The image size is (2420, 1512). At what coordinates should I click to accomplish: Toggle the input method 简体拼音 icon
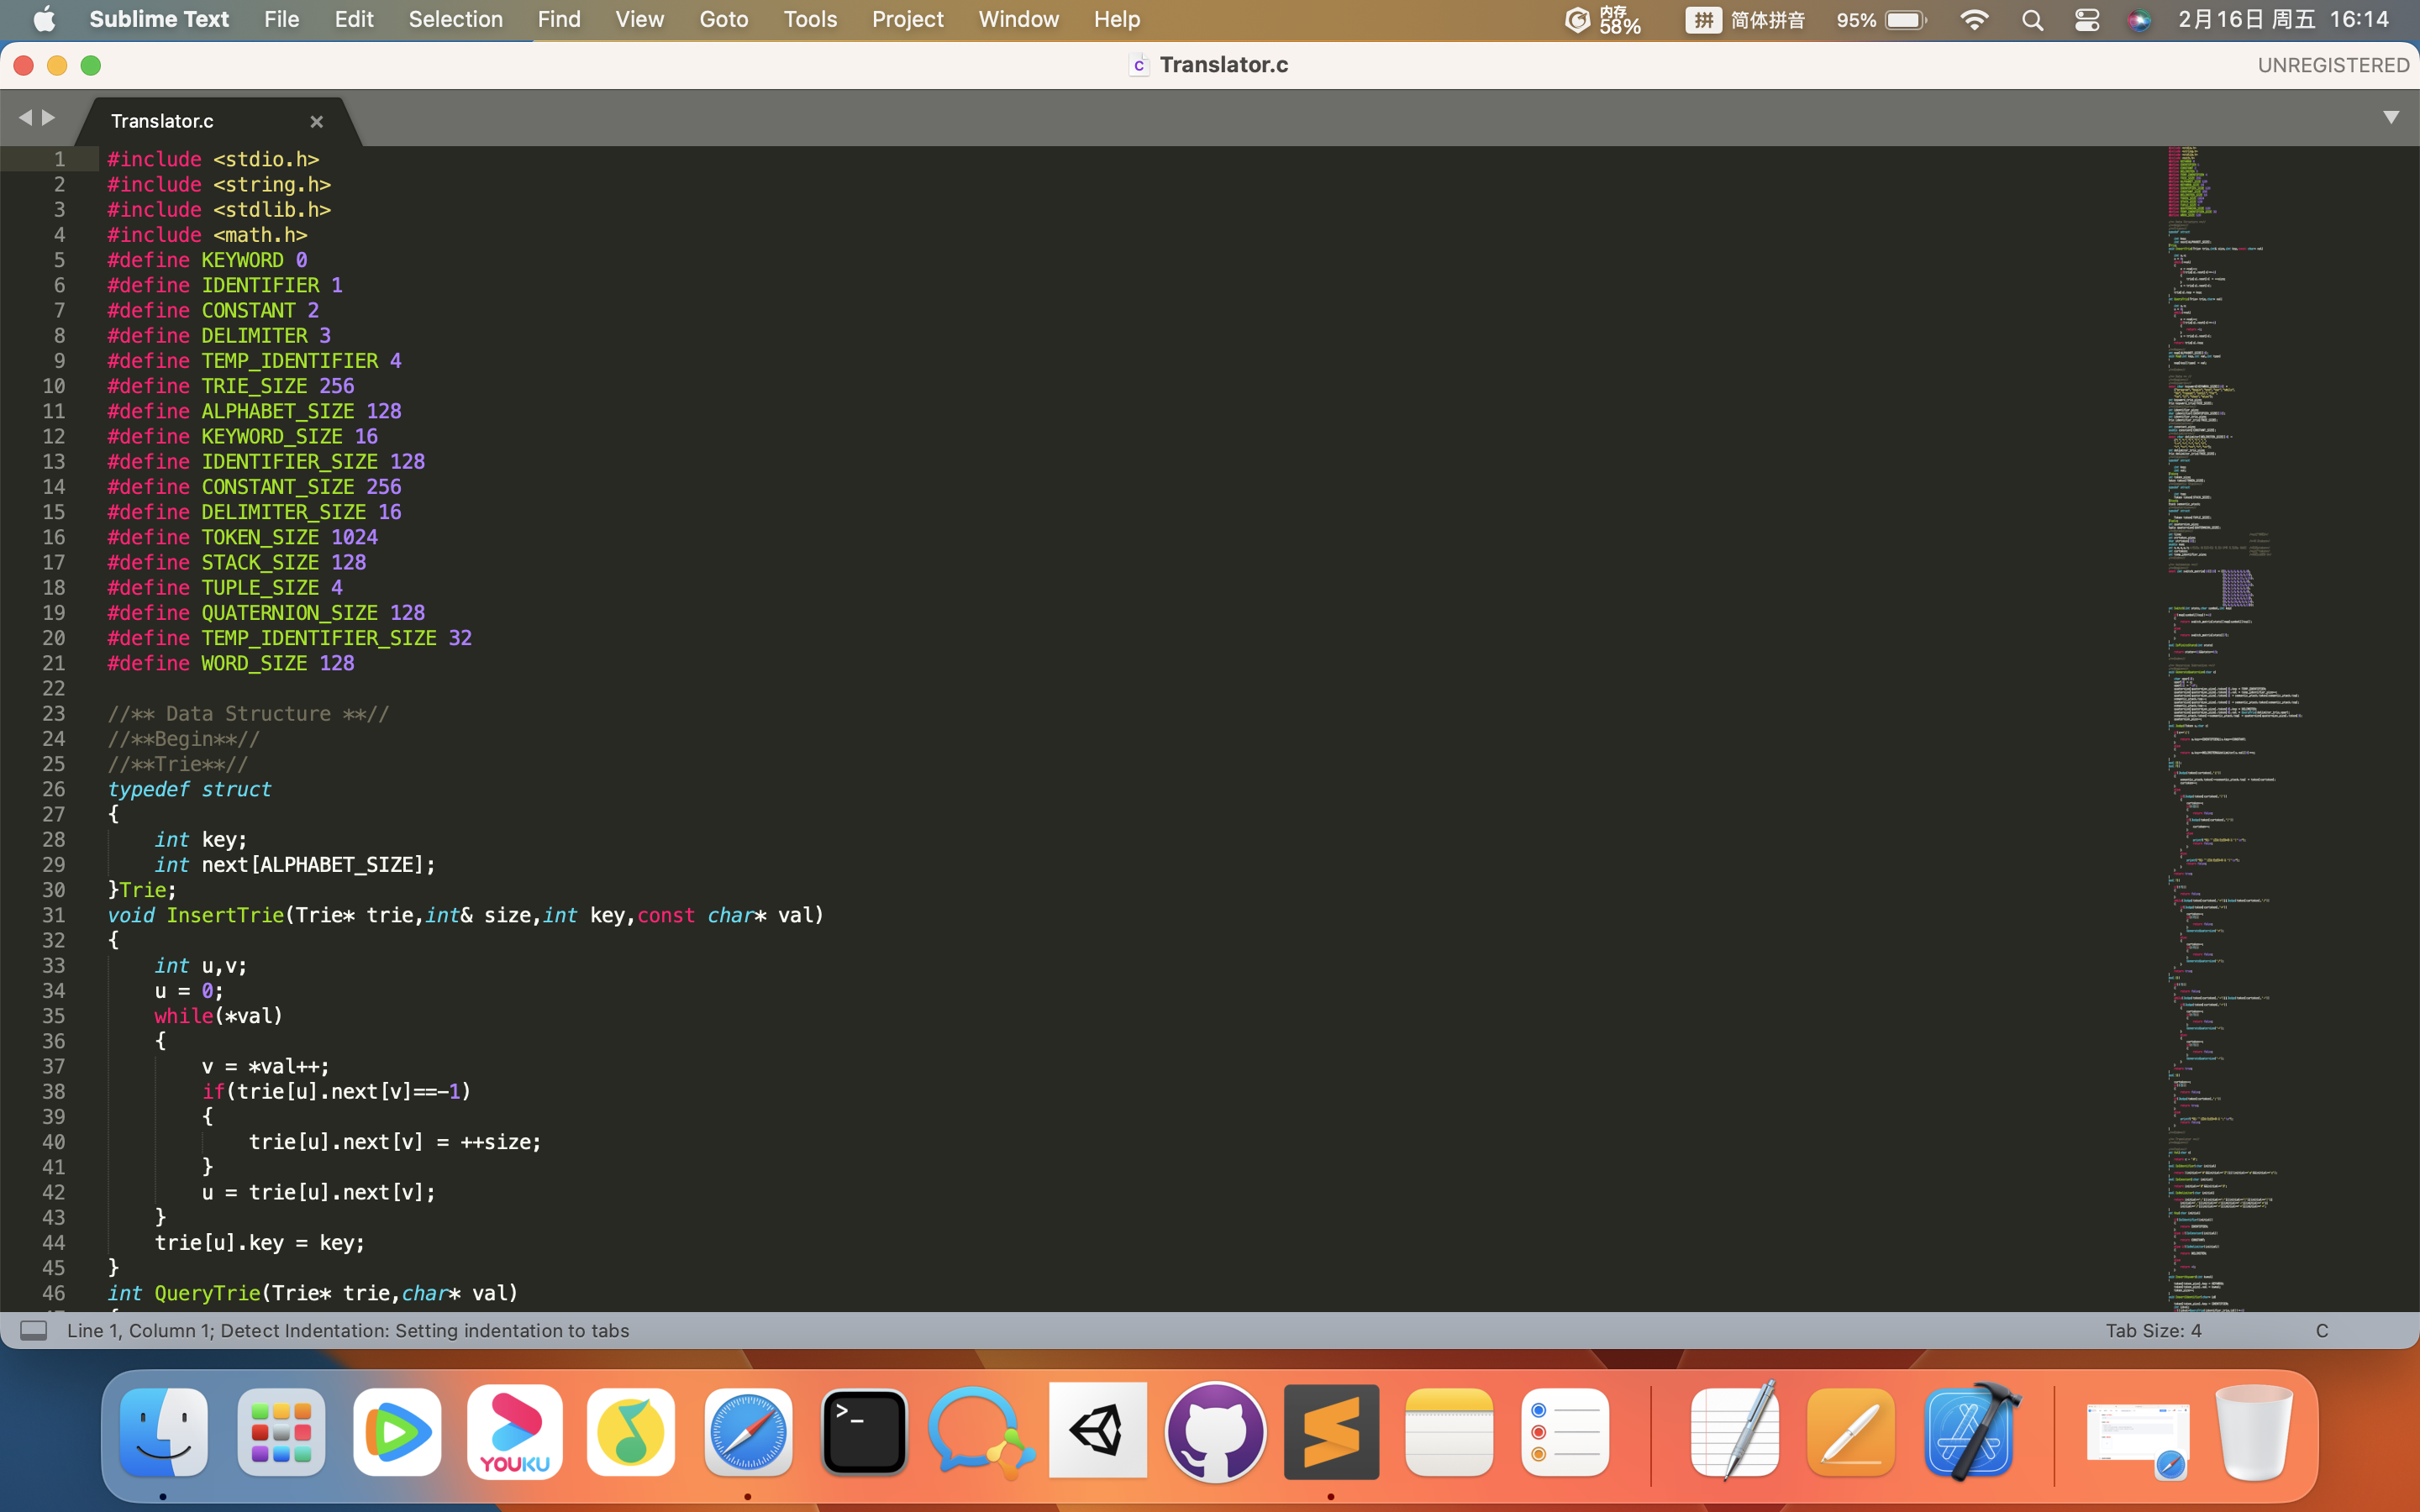(1699, 19)
